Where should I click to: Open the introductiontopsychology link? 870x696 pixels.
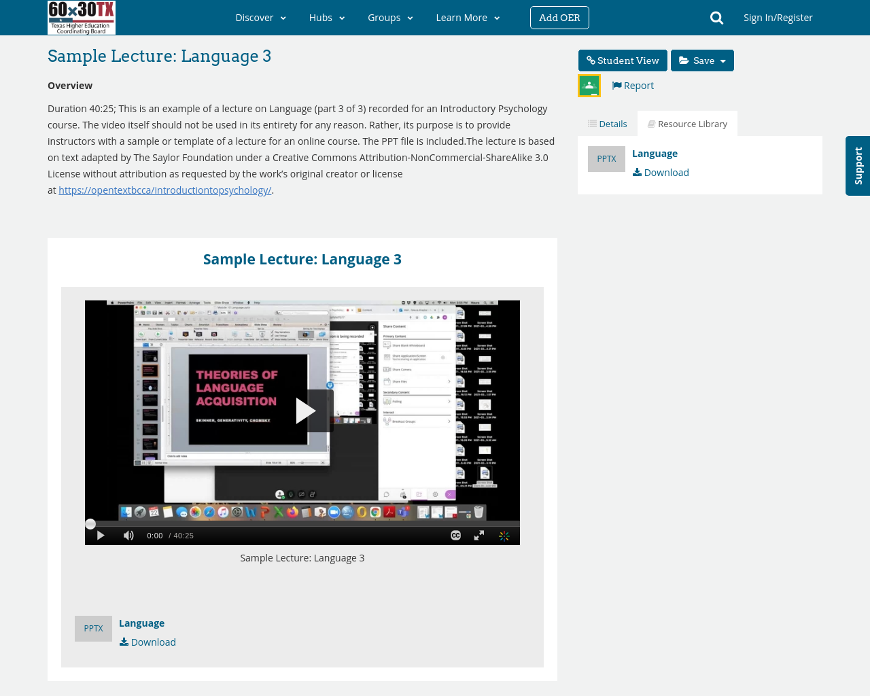(164, 189)
